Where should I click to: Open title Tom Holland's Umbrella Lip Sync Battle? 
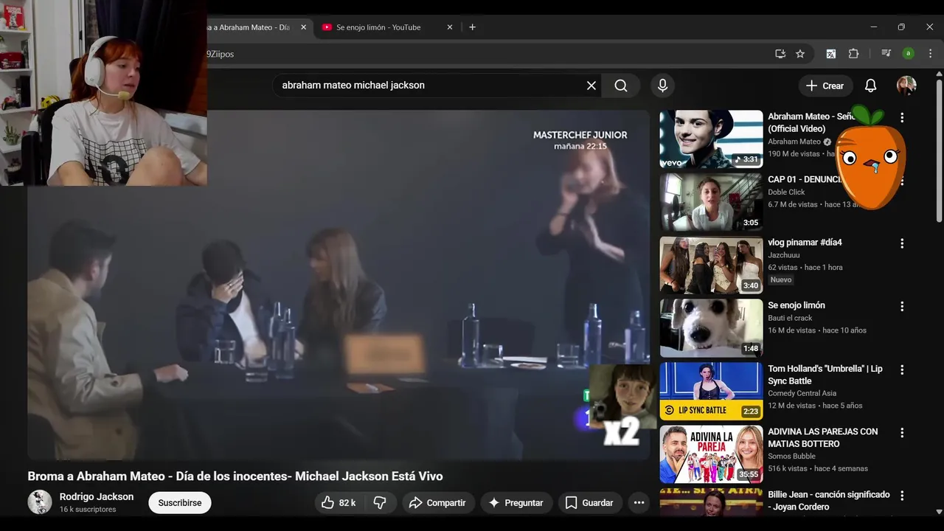coord(825,375)
